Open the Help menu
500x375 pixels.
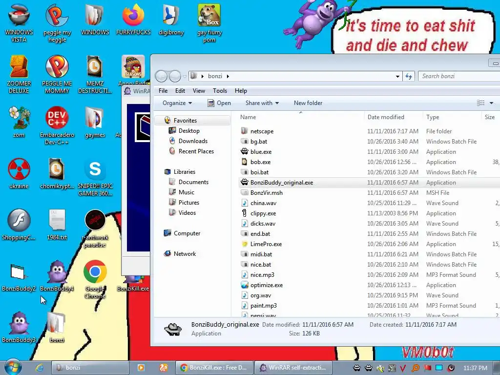click(241, 91)
